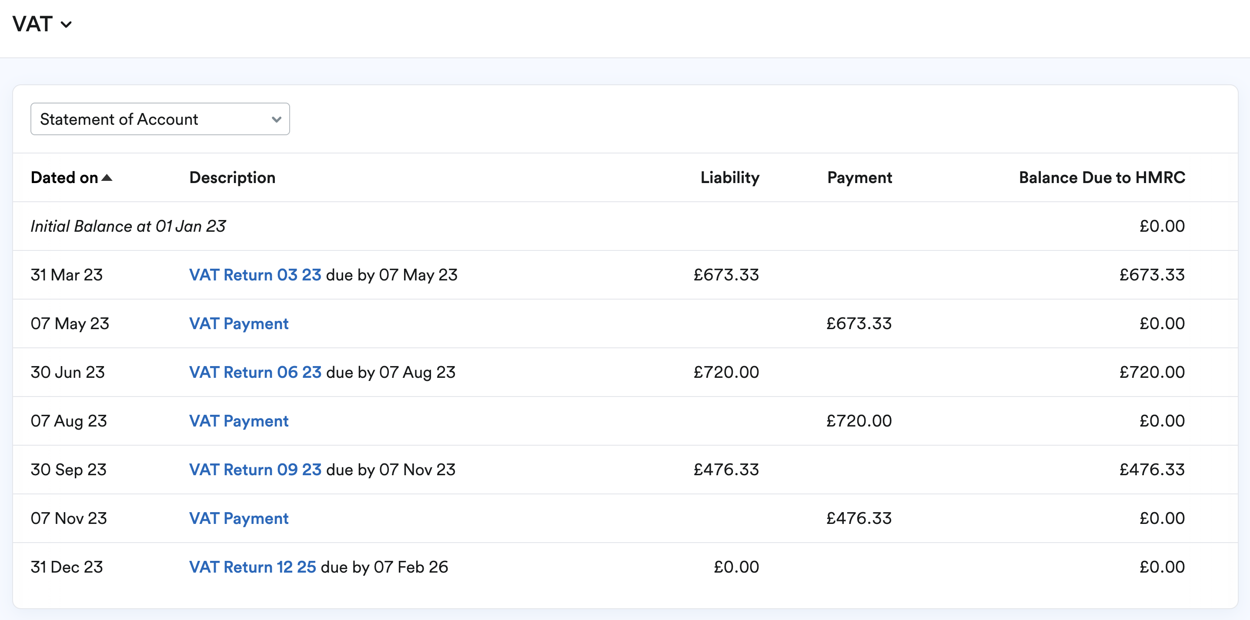View VAT Payment dated 07 Aug 23
This screenshot has height=620, width=1250.
click(x=238, y=420)
